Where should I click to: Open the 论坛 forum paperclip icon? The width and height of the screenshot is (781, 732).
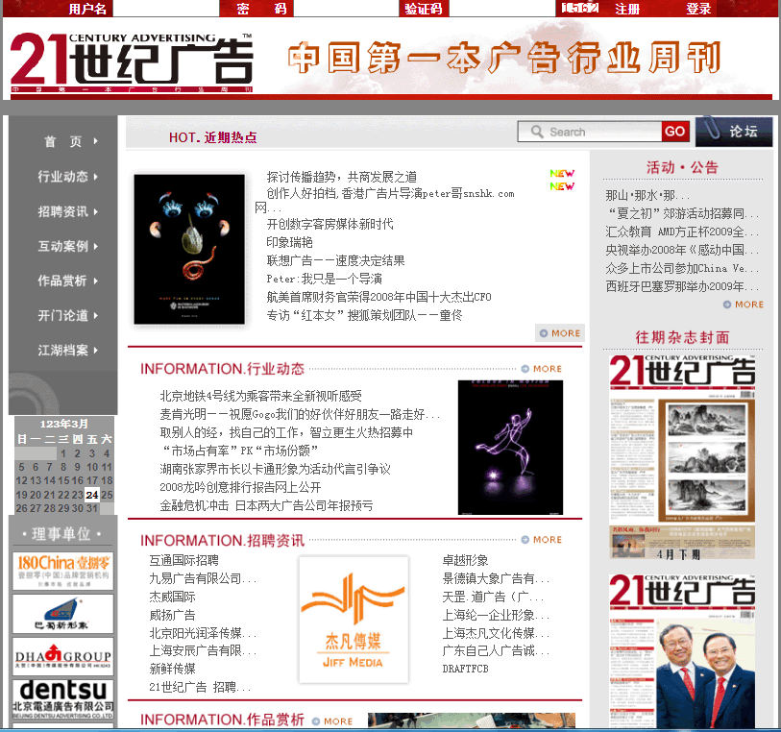tap(734, 132)
